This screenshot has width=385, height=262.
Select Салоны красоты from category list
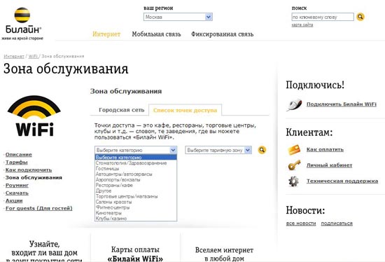(136, 202)
